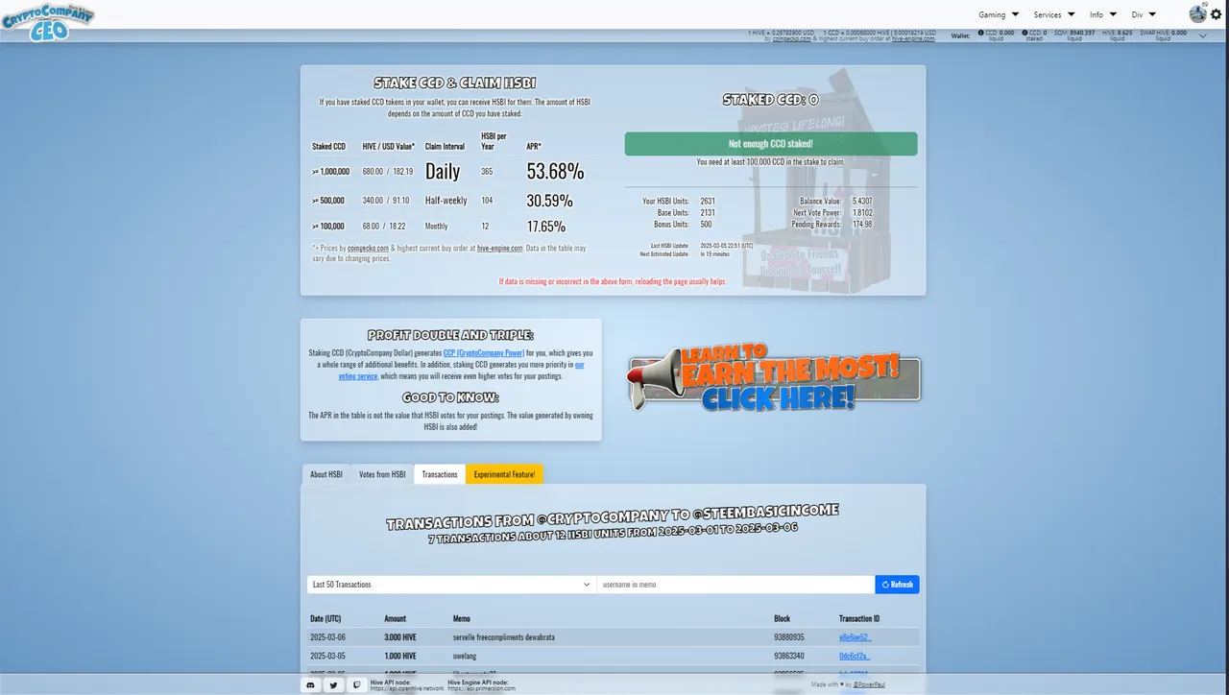Click the user avatar in header
The height and width of the screenshot is (695, 1229).
click(x=1197, y=13)
